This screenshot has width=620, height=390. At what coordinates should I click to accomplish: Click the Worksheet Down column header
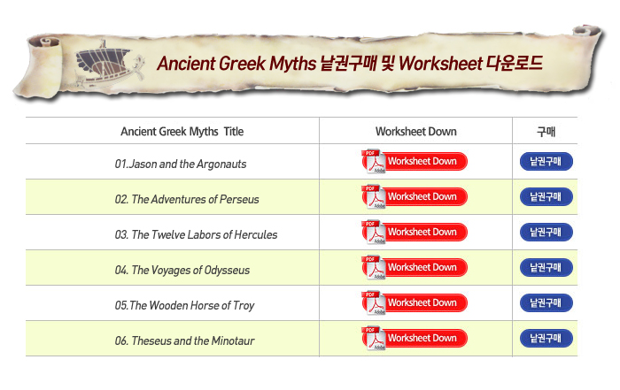pos(416,132)
